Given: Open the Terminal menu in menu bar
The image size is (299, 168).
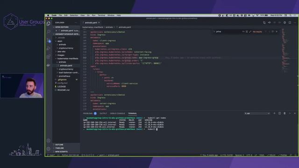Looking at the screenshot, I should pos(101,15).
